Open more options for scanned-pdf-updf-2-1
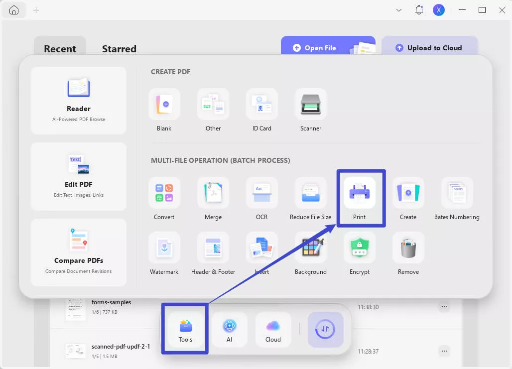Viewport: 512px width, 369px height. click(x=444, y=351)
